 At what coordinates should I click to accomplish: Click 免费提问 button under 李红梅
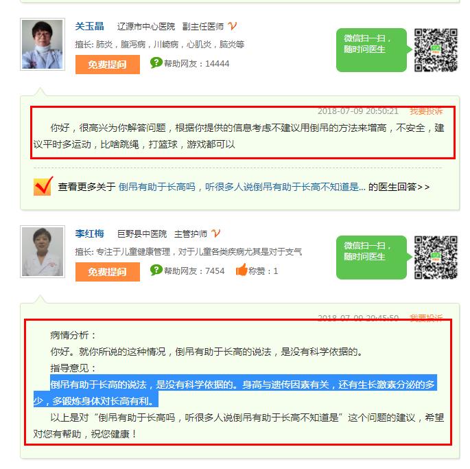point(108,272)
